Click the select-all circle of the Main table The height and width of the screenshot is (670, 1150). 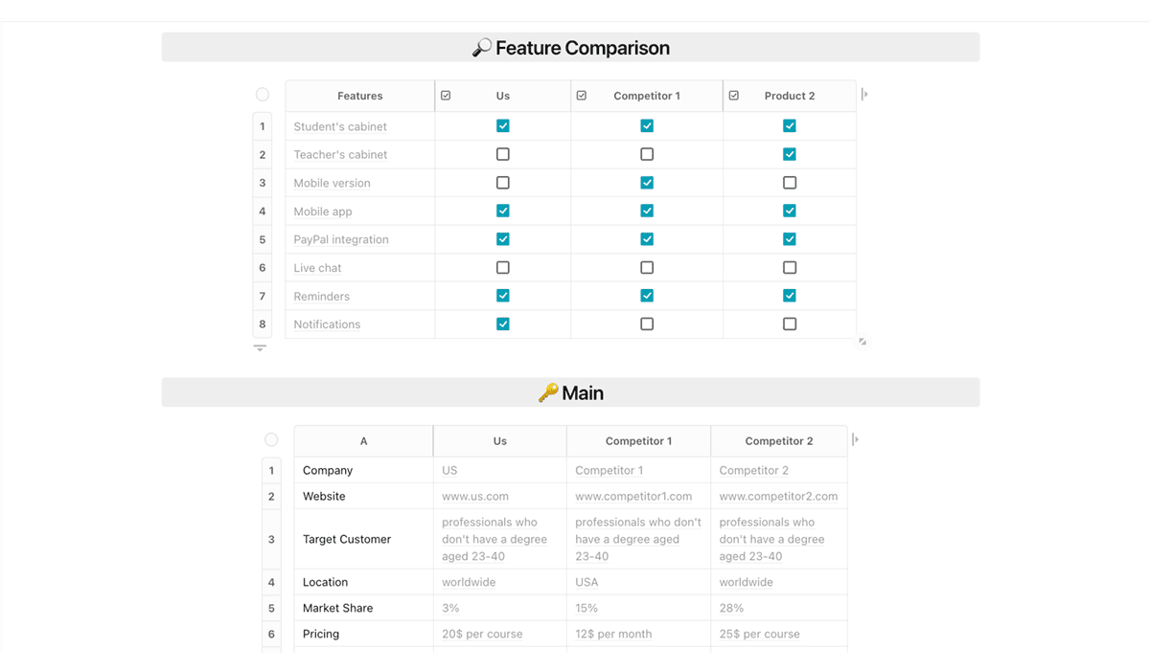[x=271, y=439]
